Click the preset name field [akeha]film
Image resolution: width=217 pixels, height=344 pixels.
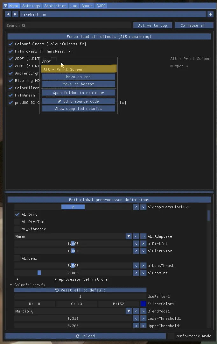click(x=113, y=14)
